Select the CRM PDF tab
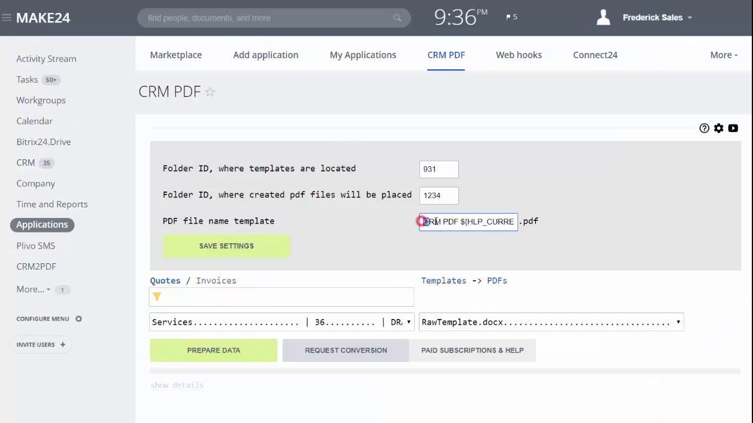The width and height of the screenshot is (753, 423). pos(446,55)
